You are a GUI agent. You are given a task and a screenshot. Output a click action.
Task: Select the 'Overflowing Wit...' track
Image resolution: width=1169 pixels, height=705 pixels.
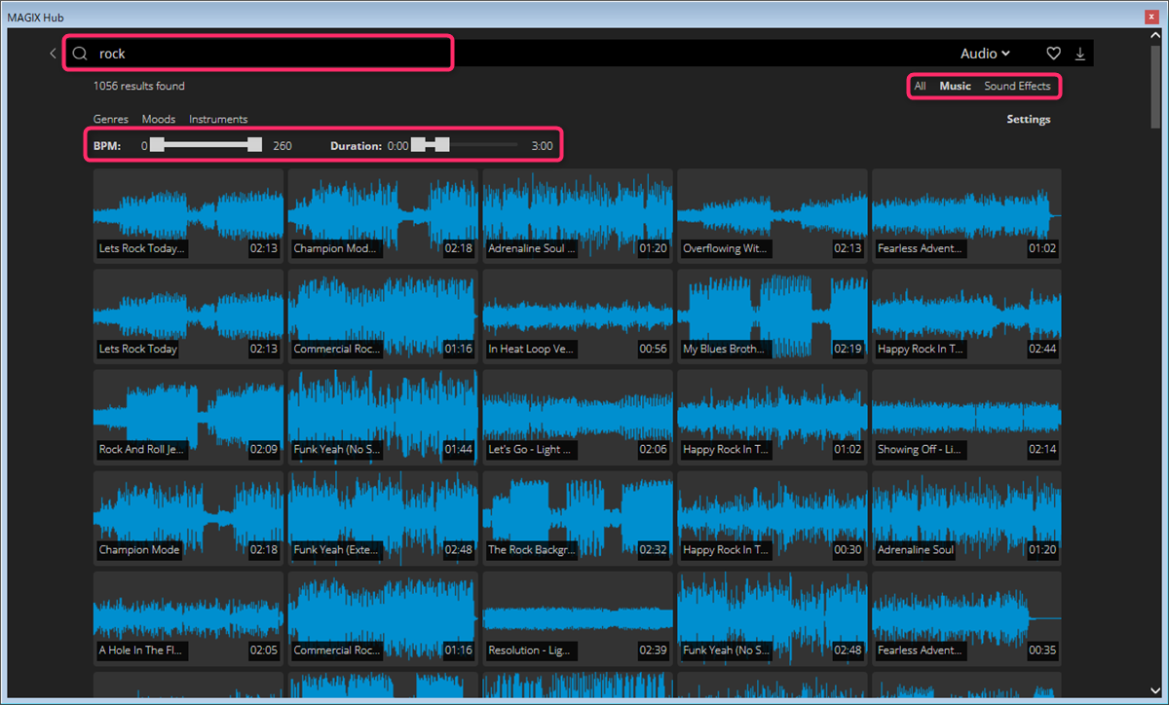tap(773, 215)
